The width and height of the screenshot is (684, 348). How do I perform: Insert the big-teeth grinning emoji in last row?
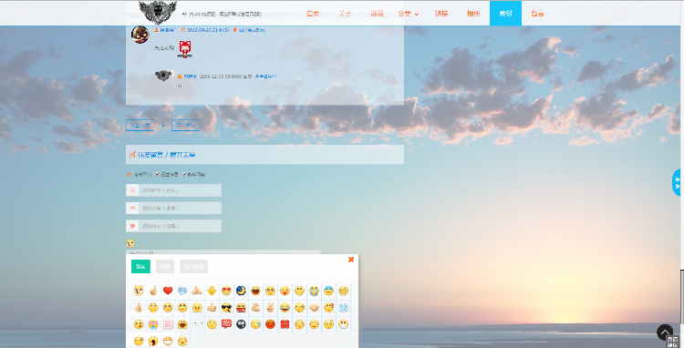[168, 341]
